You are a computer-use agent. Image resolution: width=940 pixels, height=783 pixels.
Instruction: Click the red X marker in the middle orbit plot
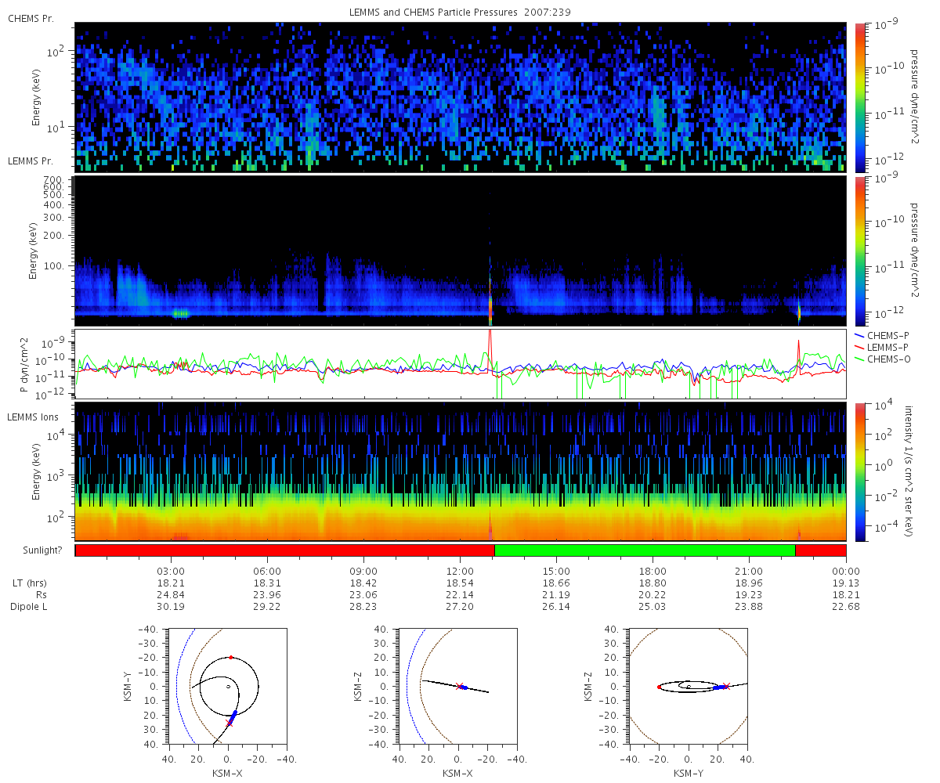coord(460,686)
